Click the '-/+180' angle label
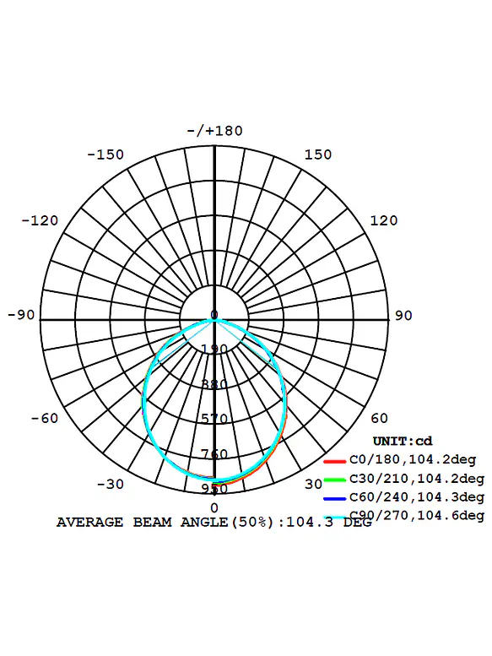 [x=214, y=131]
